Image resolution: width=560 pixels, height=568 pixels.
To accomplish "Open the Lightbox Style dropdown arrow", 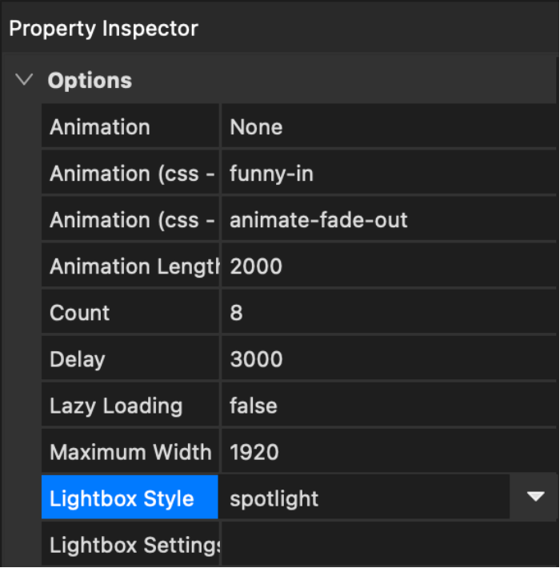I will tap(534, 498).
